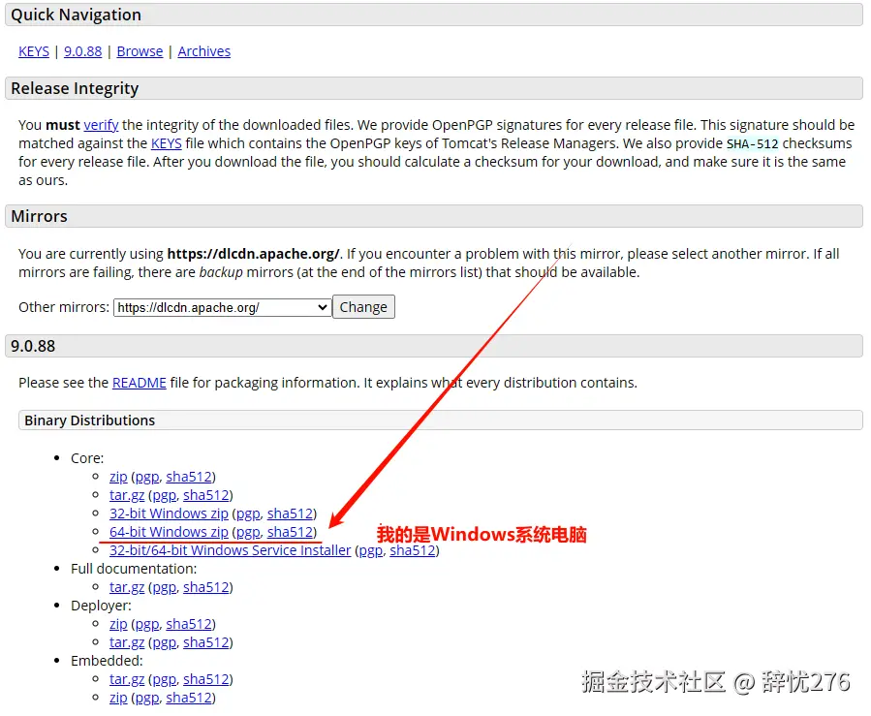Open sha512 for Embedded tar.gz
The height and width of the screenshot is (716, 871).
point(206,679)
